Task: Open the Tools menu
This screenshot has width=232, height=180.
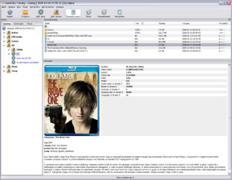Action: pos(48,7)
